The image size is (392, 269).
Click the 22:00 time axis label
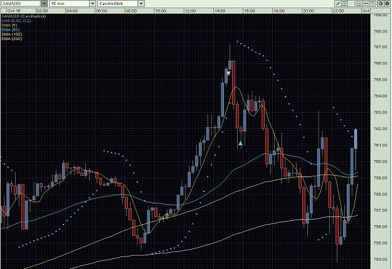(338, 11)
